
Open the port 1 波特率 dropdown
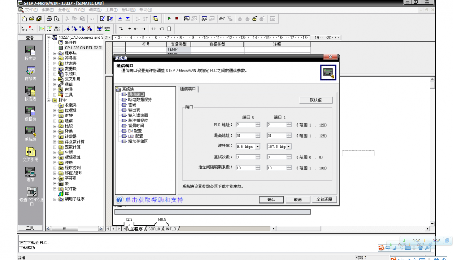point(289,146)
